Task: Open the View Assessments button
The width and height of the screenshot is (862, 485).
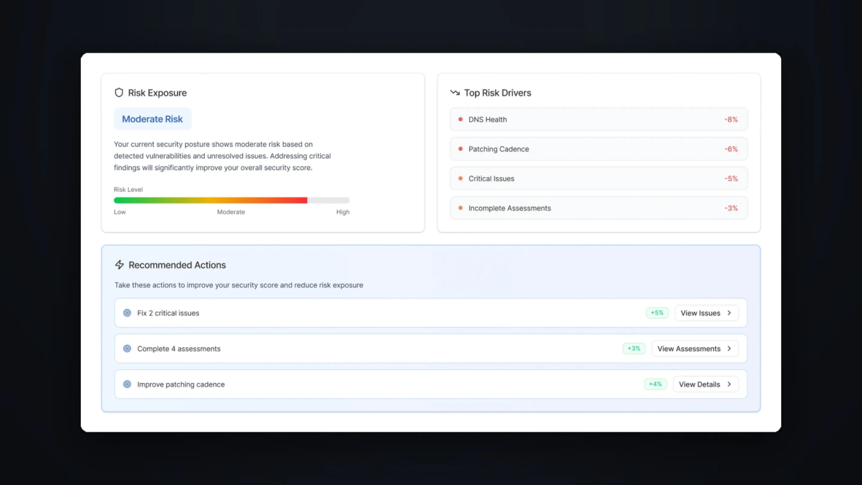Action: [695, 348]
